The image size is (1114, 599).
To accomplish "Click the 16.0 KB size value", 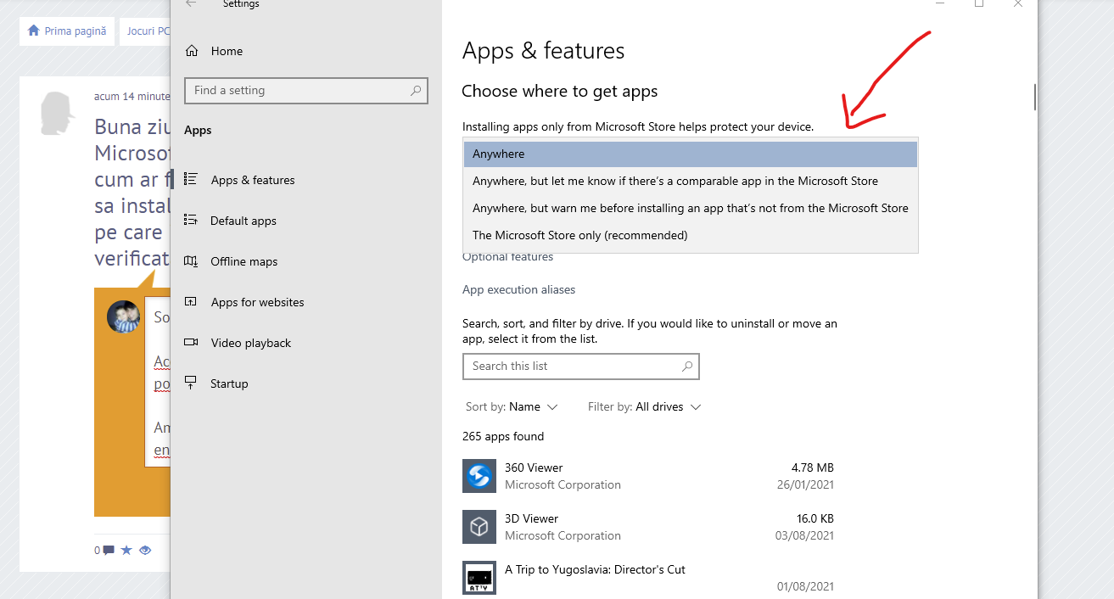I will point(814,518).
